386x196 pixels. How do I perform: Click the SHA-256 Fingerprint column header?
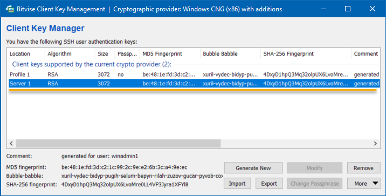(x=306, y=54)
